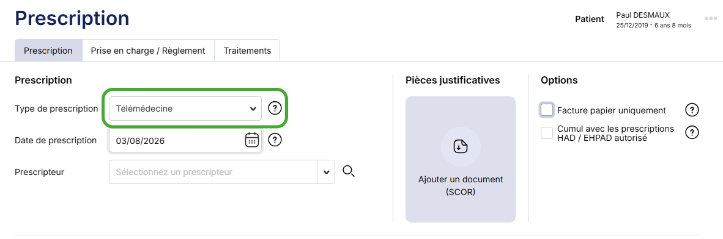Open the Traitements tab
Image resolution: width=723 pixels, height=239 pixels.
coord(247,51)
